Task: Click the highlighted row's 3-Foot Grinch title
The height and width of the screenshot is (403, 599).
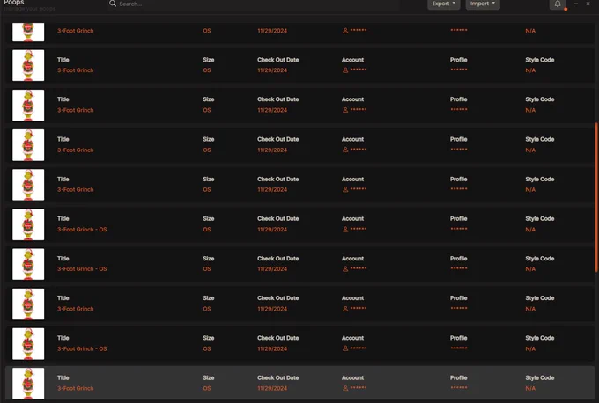Action: pos(75,388)
